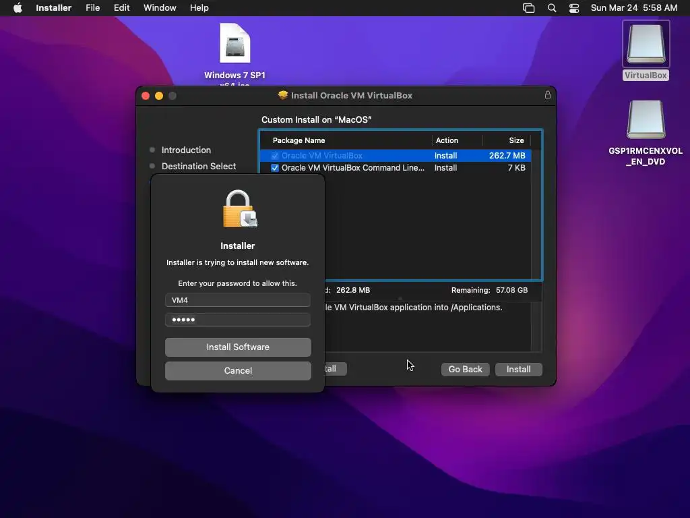Click the 262.8 MB space required value
The image size is (690, 518).
click(353, 290)
